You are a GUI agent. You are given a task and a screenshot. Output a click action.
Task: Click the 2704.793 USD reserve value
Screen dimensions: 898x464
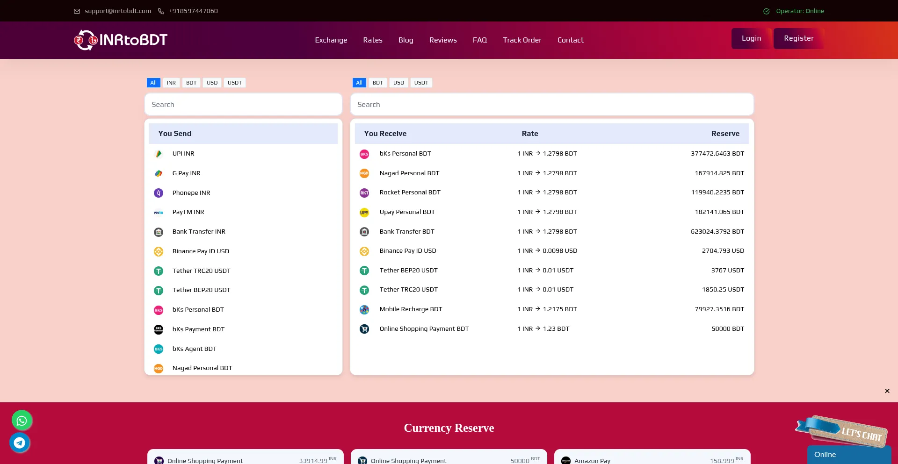(x=723, y=251)
